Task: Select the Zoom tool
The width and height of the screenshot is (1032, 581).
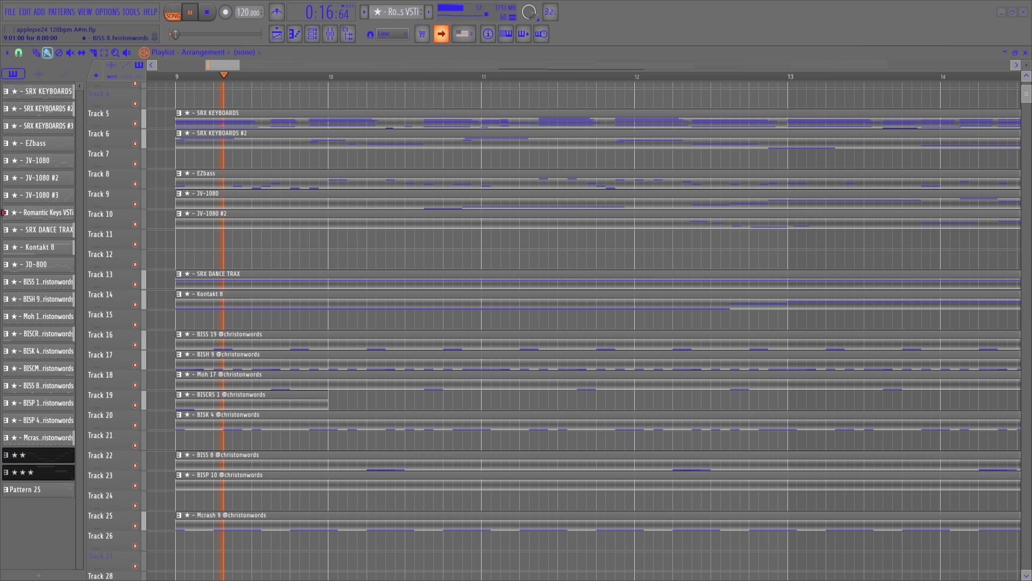Action: [115, 53]
